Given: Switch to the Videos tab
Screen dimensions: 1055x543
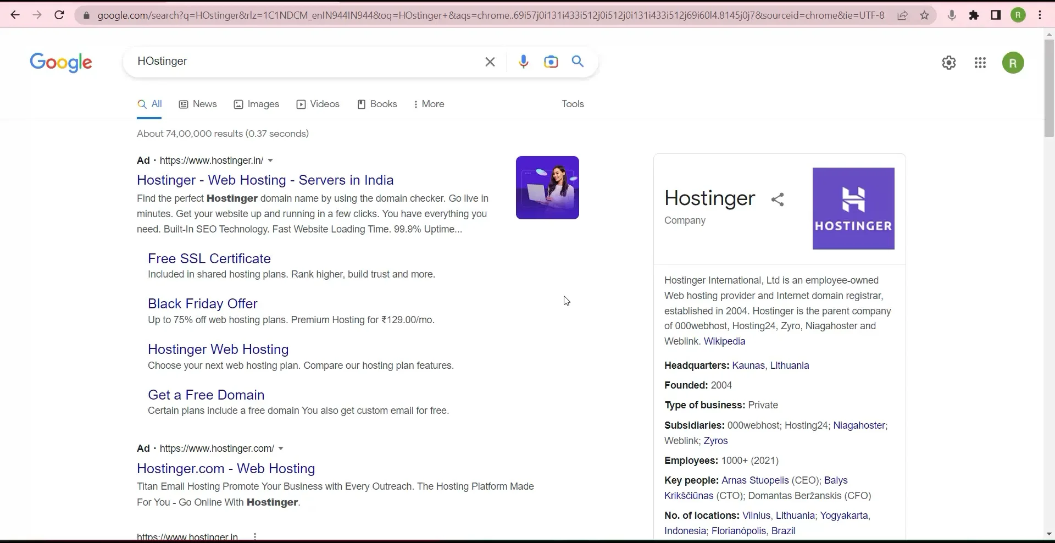Looking at the screenshot, I should click(x=318, y=104).
